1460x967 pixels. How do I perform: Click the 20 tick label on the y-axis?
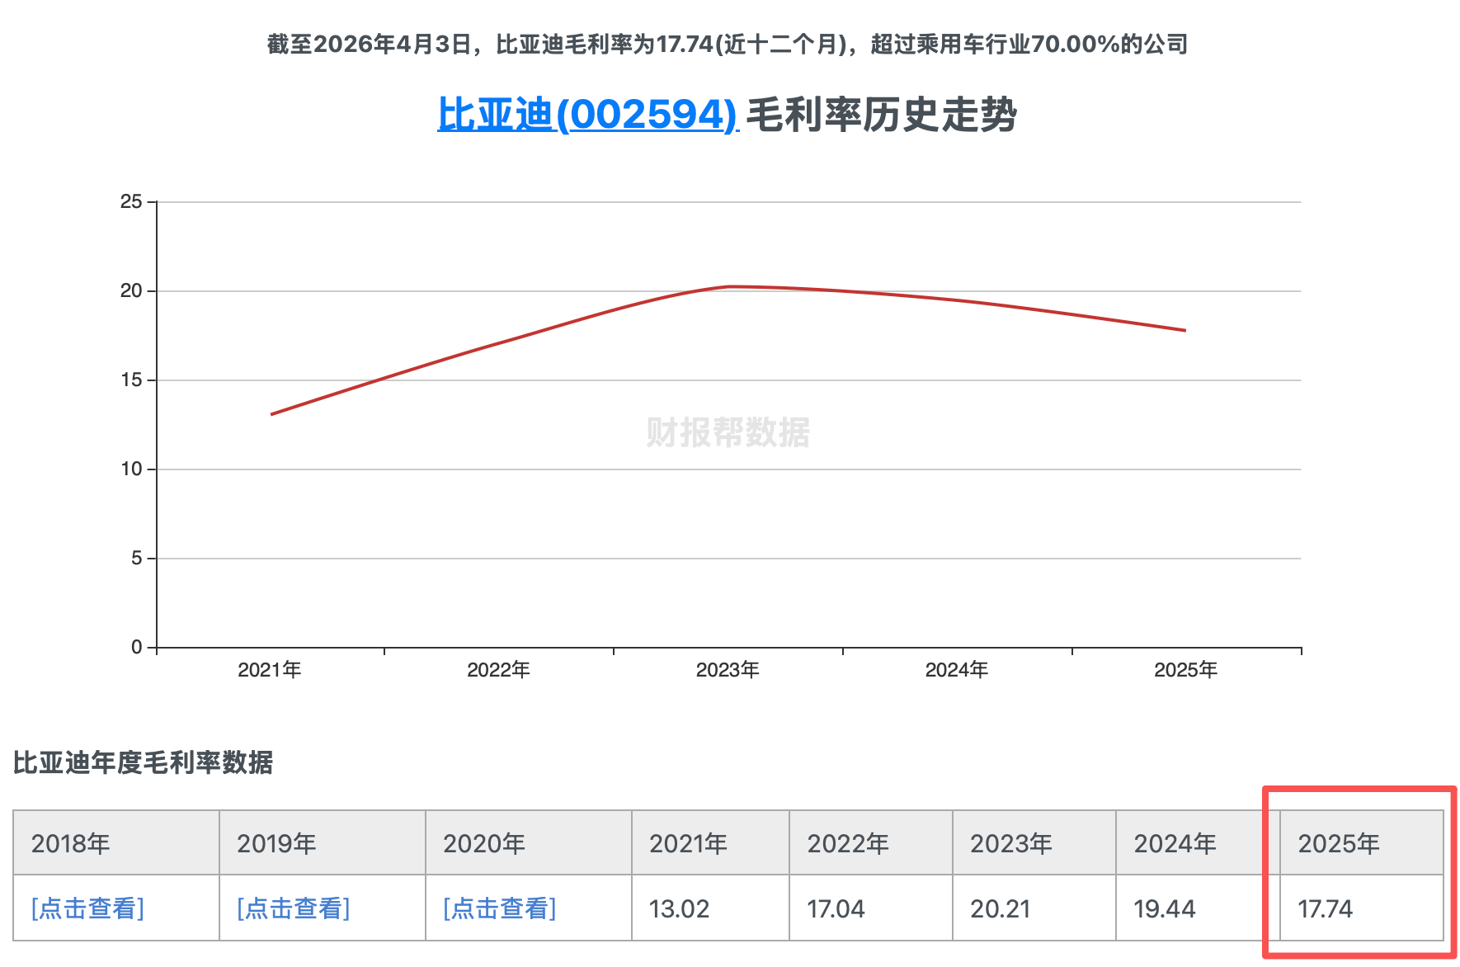[132, 290]
